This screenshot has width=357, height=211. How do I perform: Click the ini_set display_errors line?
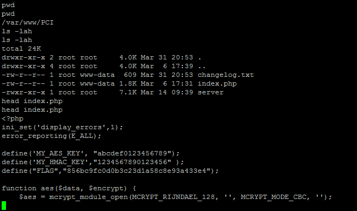pyautogui.click(x=62, y=127)
